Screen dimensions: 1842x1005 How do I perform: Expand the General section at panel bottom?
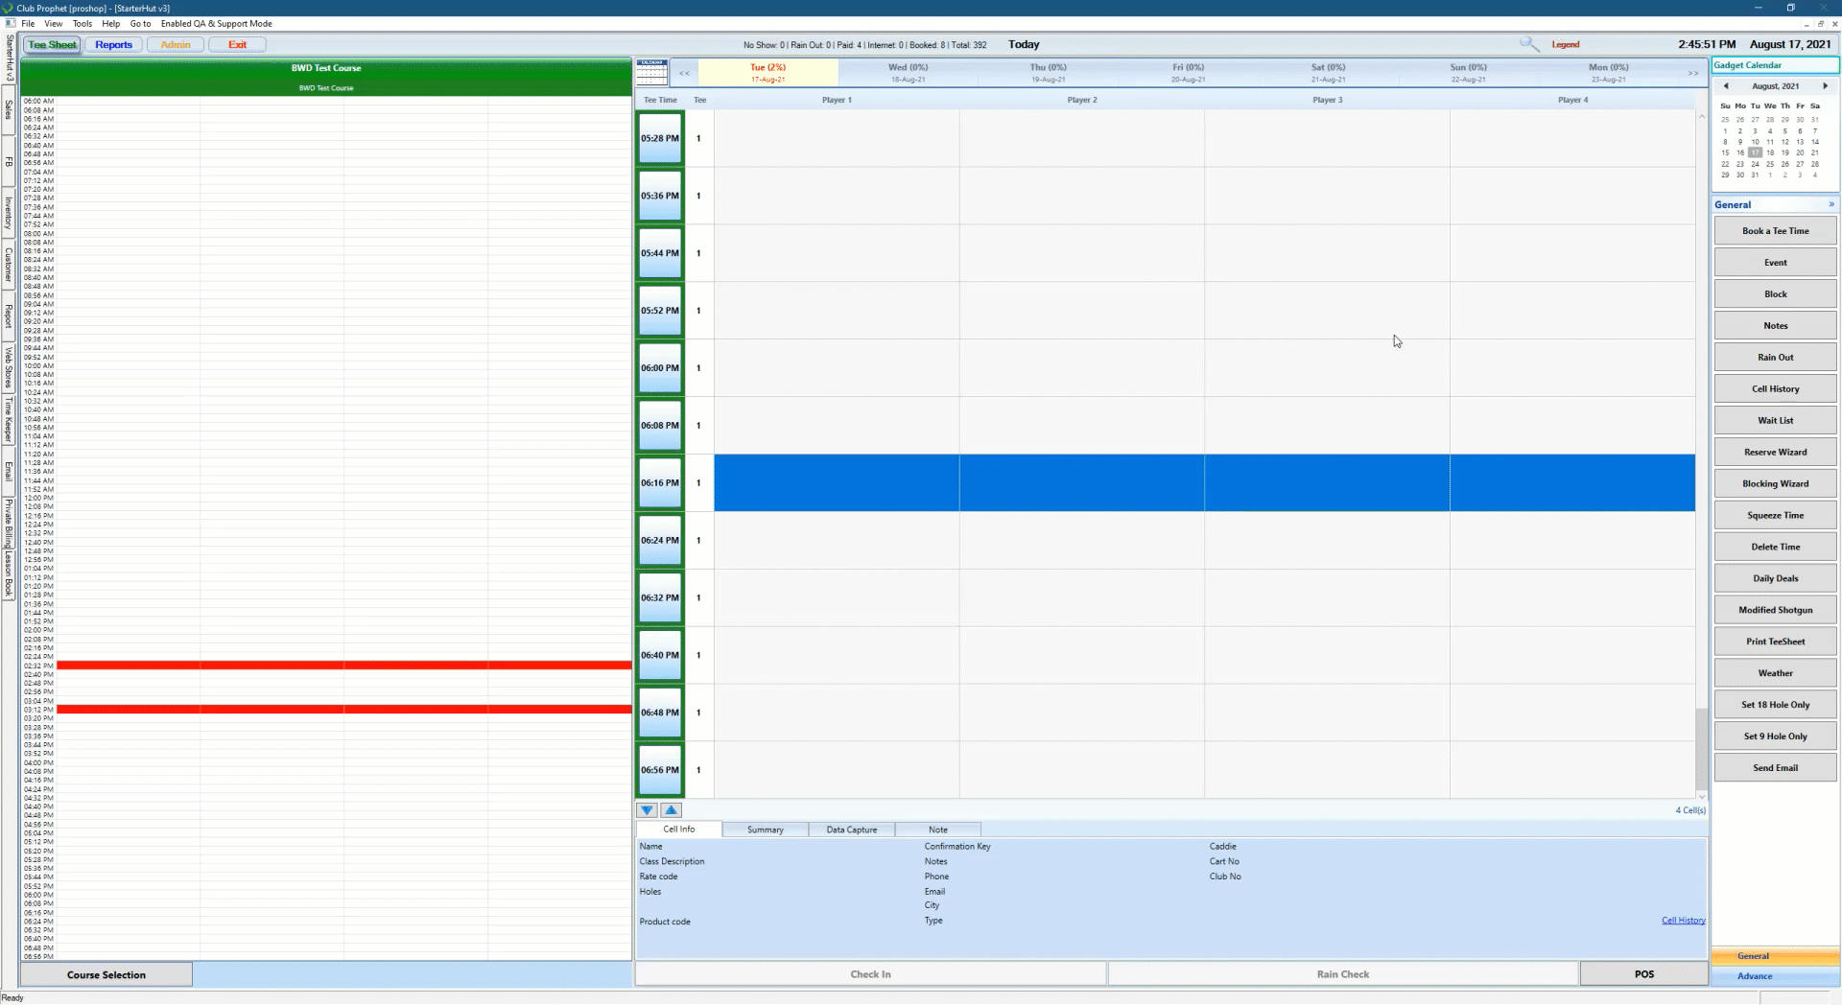pyautogui.click(x=1753, y=956)
